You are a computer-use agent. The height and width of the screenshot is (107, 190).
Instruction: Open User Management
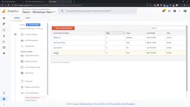coord(31,40)
